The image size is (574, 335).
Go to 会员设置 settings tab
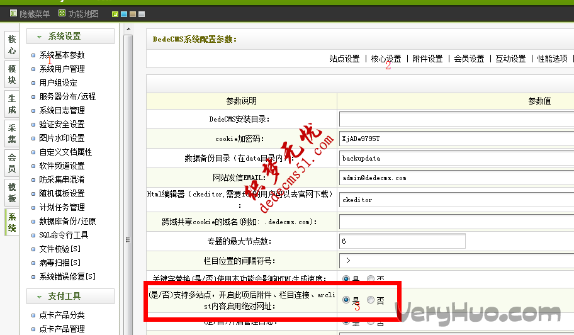coord(470,59)
